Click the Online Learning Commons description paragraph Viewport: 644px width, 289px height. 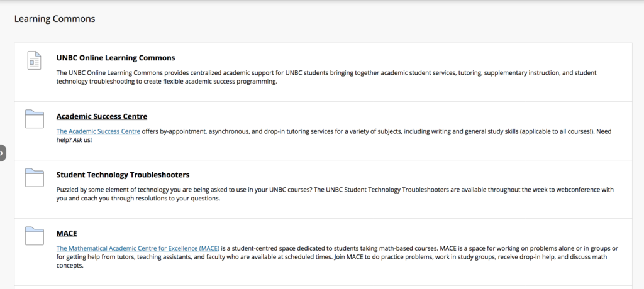coord(326,77)
